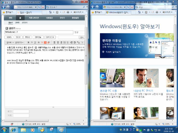Align text left in the editor toolbar
The image size is (178, 133).
point(54,42)
